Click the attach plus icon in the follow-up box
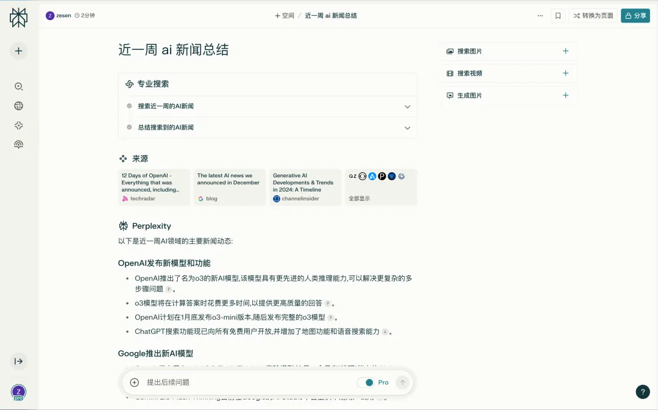 [134, 383]
